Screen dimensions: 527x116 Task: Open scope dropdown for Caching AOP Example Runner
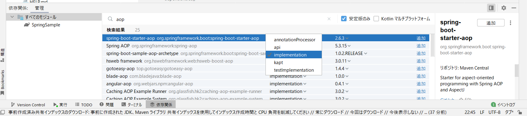(x=288, y=91)
